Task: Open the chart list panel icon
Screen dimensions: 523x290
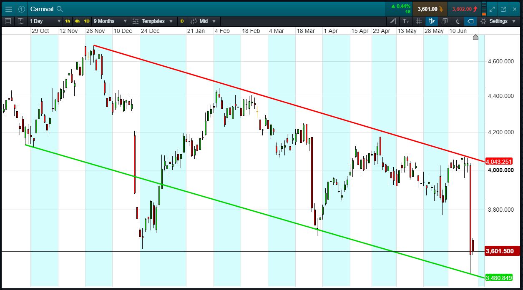Action: 8,21
